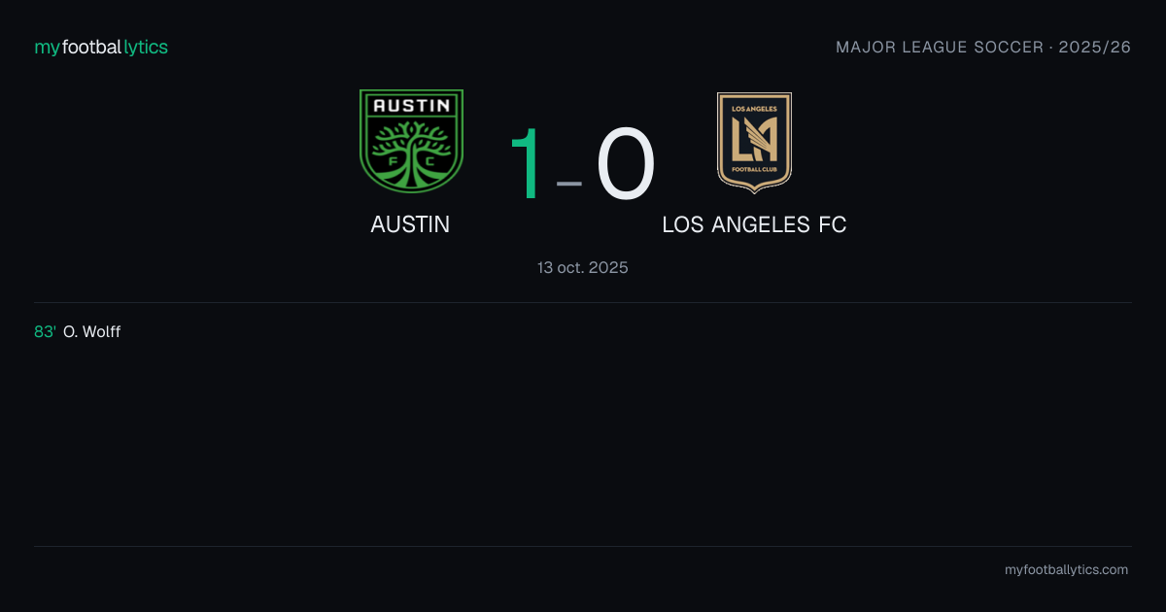This screenshot has height=612, width=1166.
Task: Click the 83' goal minute marker
Action: (45, 332)
